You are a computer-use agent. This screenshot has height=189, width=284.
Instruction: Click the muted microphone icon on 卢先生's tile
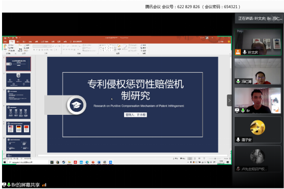click(238, 169)
